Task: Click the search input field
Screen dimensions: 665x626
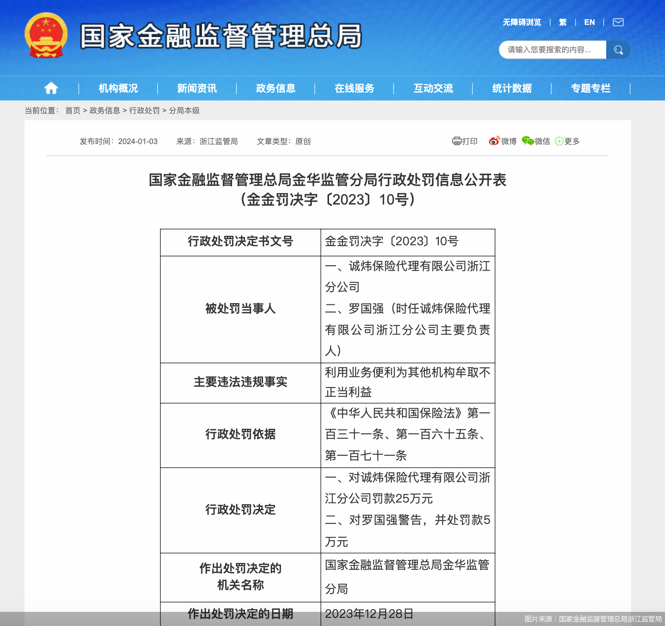Action: 553,50
